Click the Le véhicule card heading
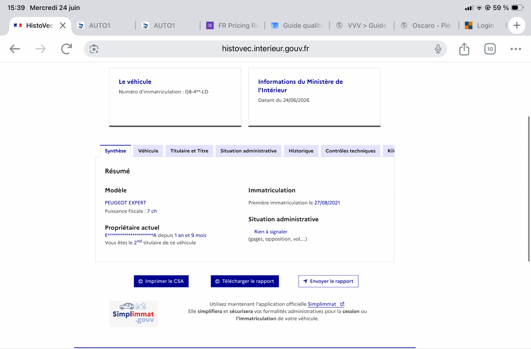This screenshot has height=349, width=531. pos(135,81)
